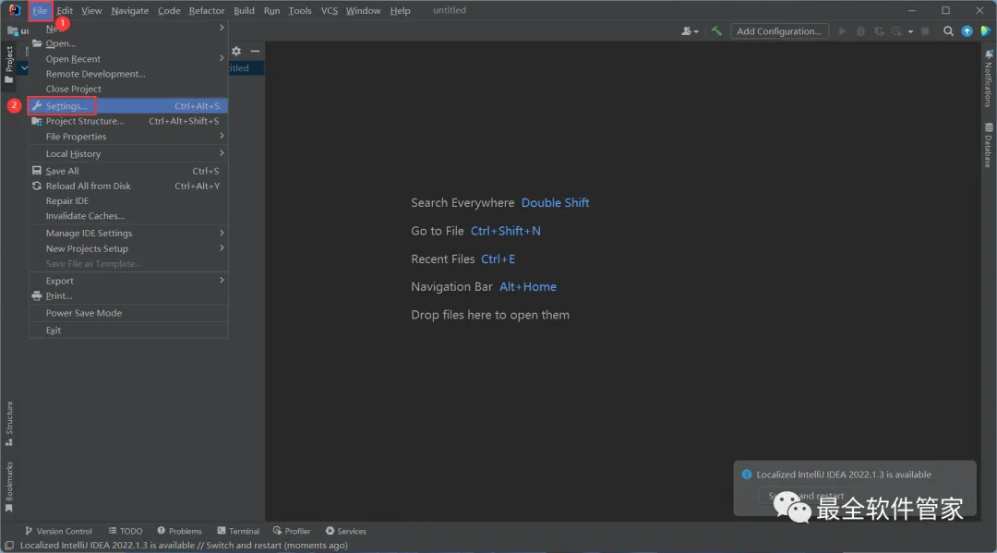
Task: Open the Problems tool window
Action: tap(179, 531)
